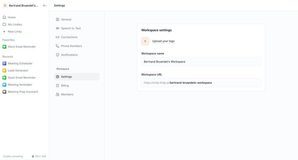This screenshot has height=160, width=298.
Task: Click the workspace avatar B in the header
Action: tap(5, 6)
